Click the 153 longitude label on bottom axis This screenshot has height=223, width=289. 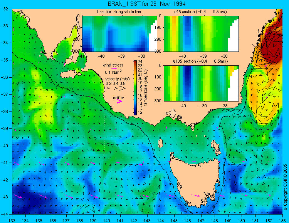click(x=282, y=220)
